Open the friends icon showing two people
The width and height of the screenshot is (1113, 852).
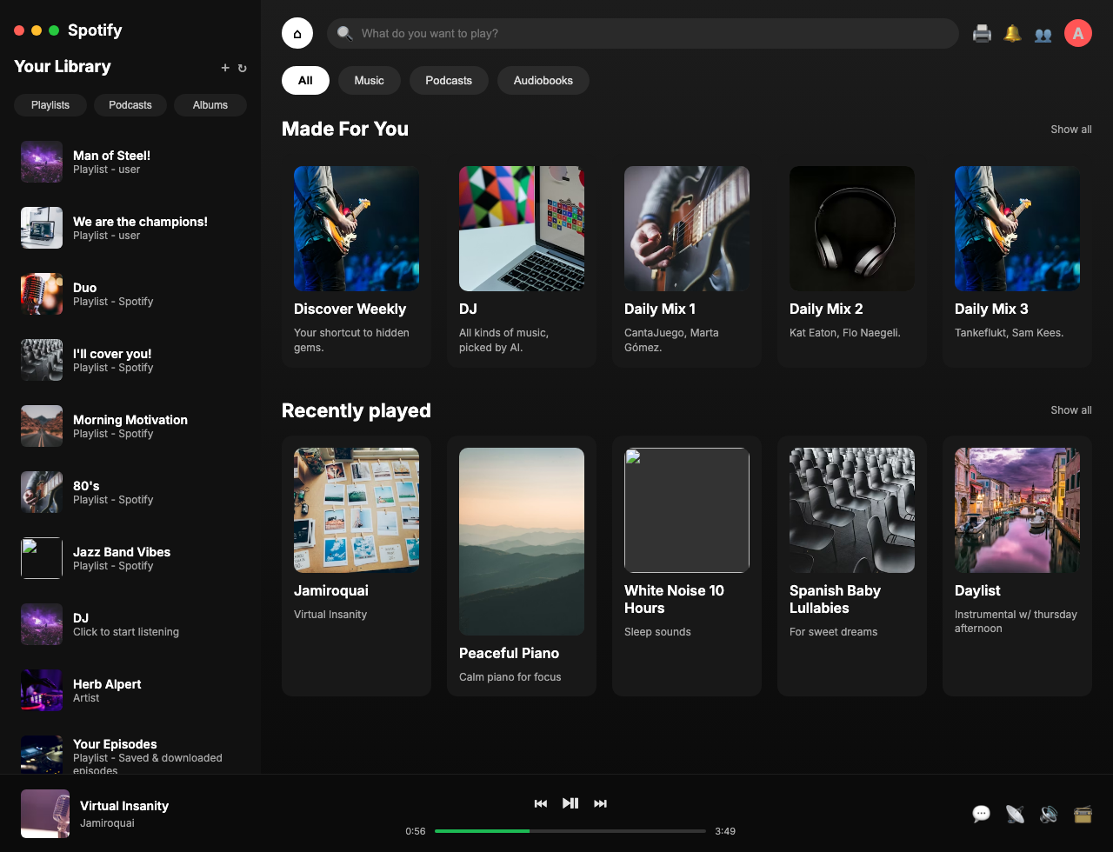(x=1043, y=34)
